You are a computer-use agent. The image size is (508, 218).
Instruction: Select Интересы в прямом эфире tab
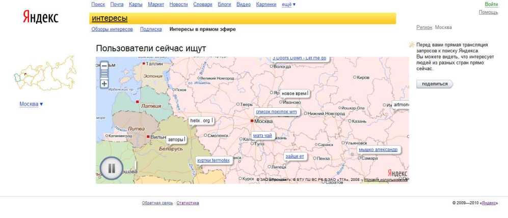[x=202, y=29]
